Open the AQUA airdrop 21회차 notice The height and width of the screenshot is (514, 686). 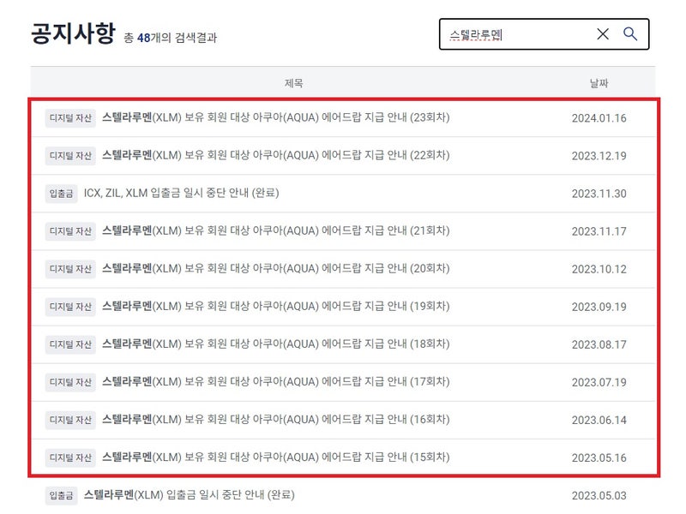(275, 230)
